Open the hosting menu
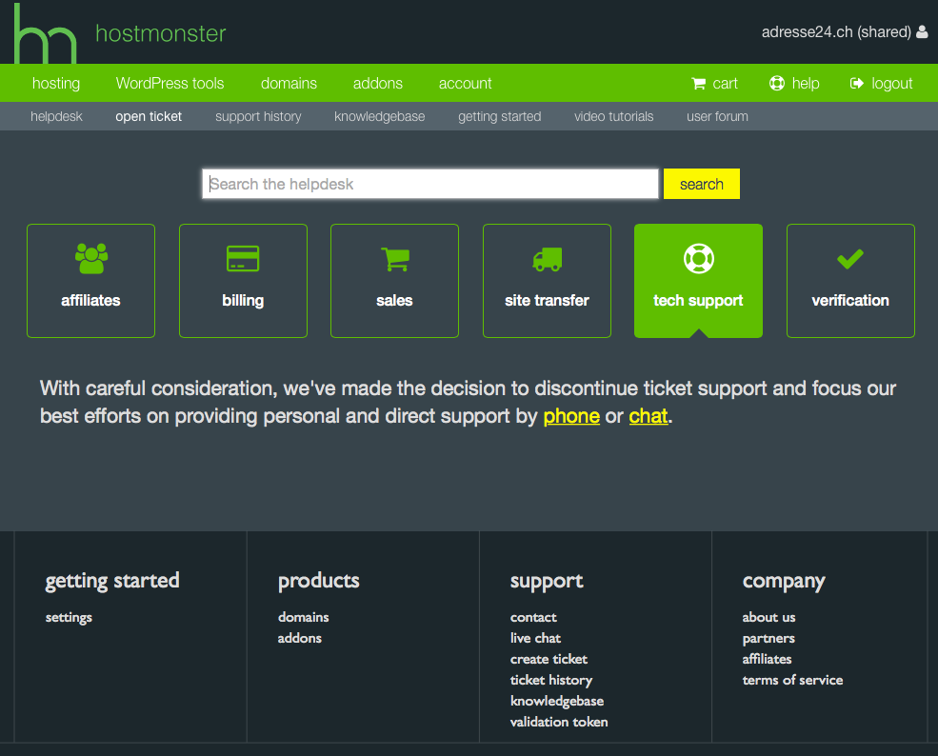This screenshot has height=756, width=938. pyautogui.click(x=56, y=83)
